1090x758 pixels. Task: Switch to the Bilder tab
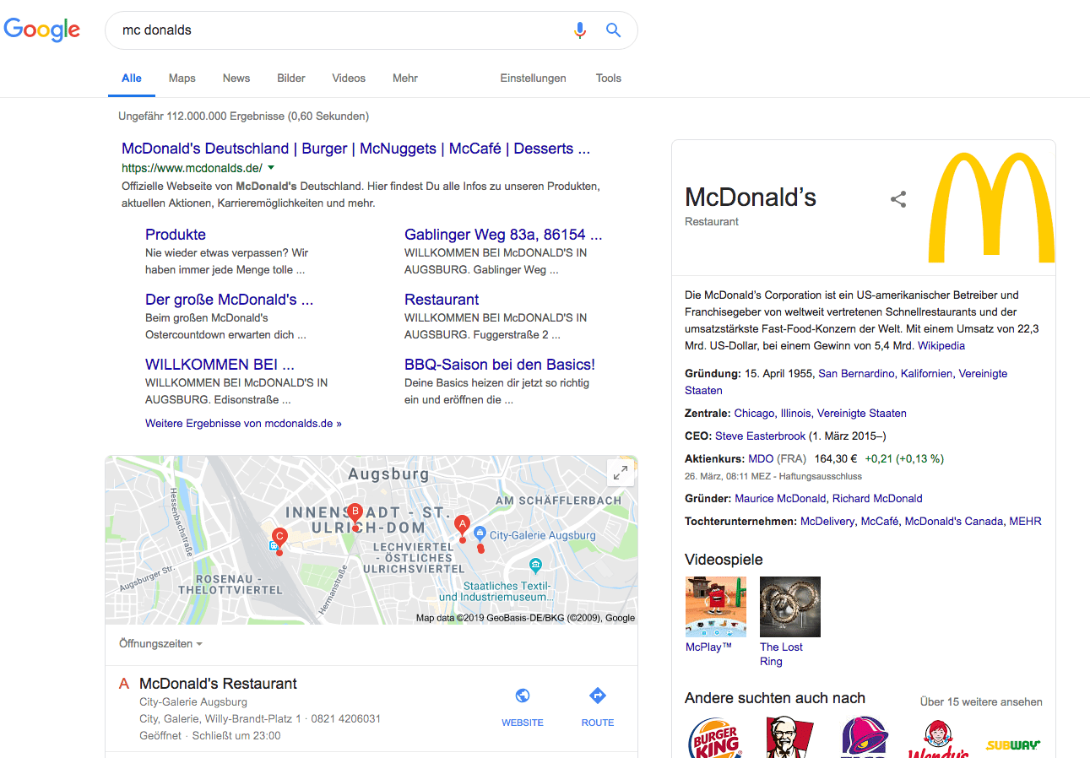(291, 79)
